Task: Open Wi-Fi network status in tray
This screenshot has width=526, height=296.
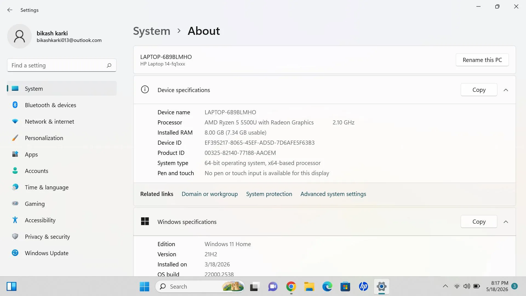Action: coord(457,286)
